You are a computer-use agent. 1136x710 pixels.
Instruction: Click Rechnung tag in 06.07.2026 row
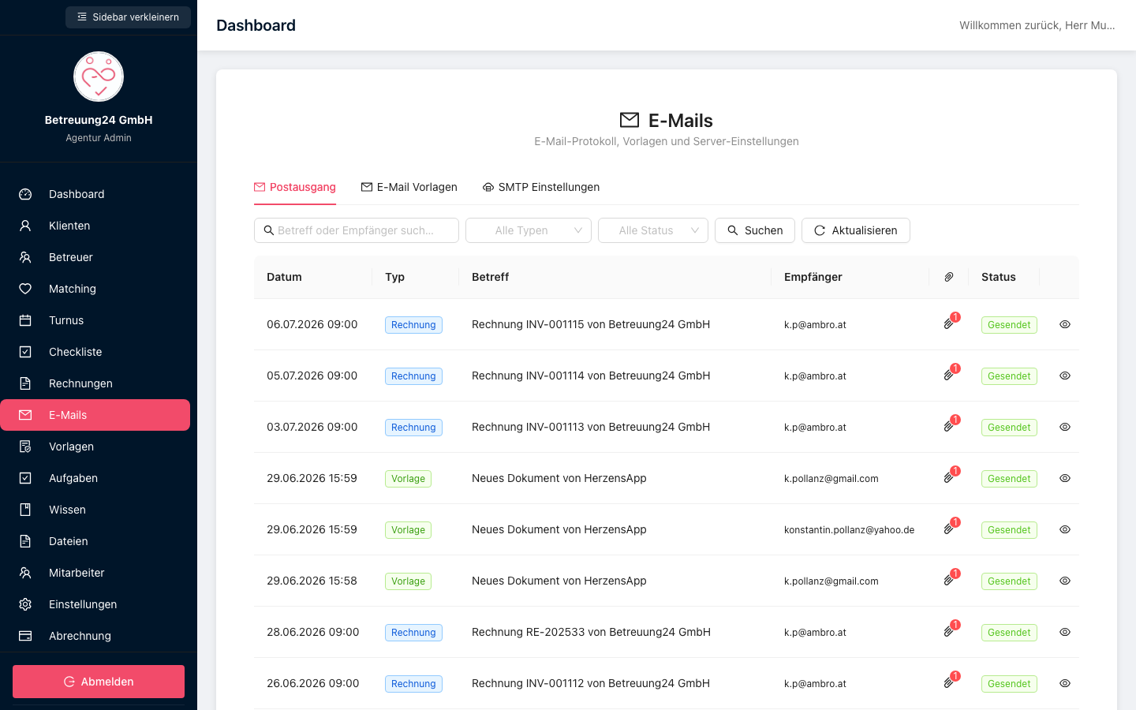coord(413,325)
